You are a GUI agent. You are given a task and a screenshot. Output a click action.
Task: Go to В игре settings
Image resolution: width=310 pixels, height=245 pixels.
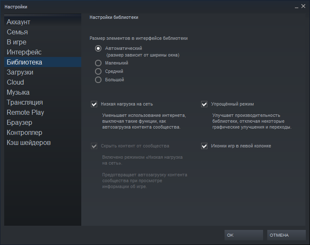[x=42, y=42]
